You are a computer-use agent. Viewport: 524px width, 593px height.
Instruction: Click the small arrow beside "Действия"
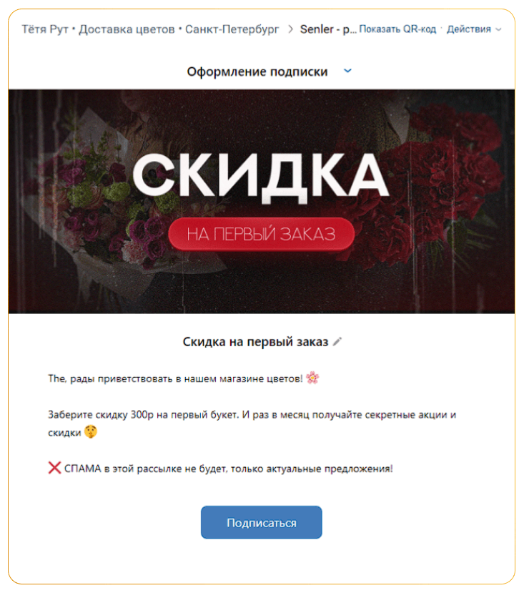pyautogui.click(x=498, y=29)
